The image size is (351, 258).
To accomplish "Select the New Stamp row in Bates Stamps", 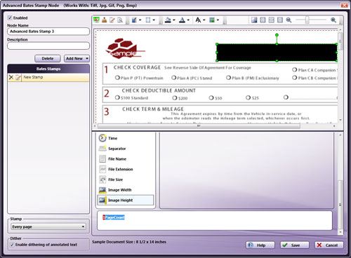I will 48,77.
